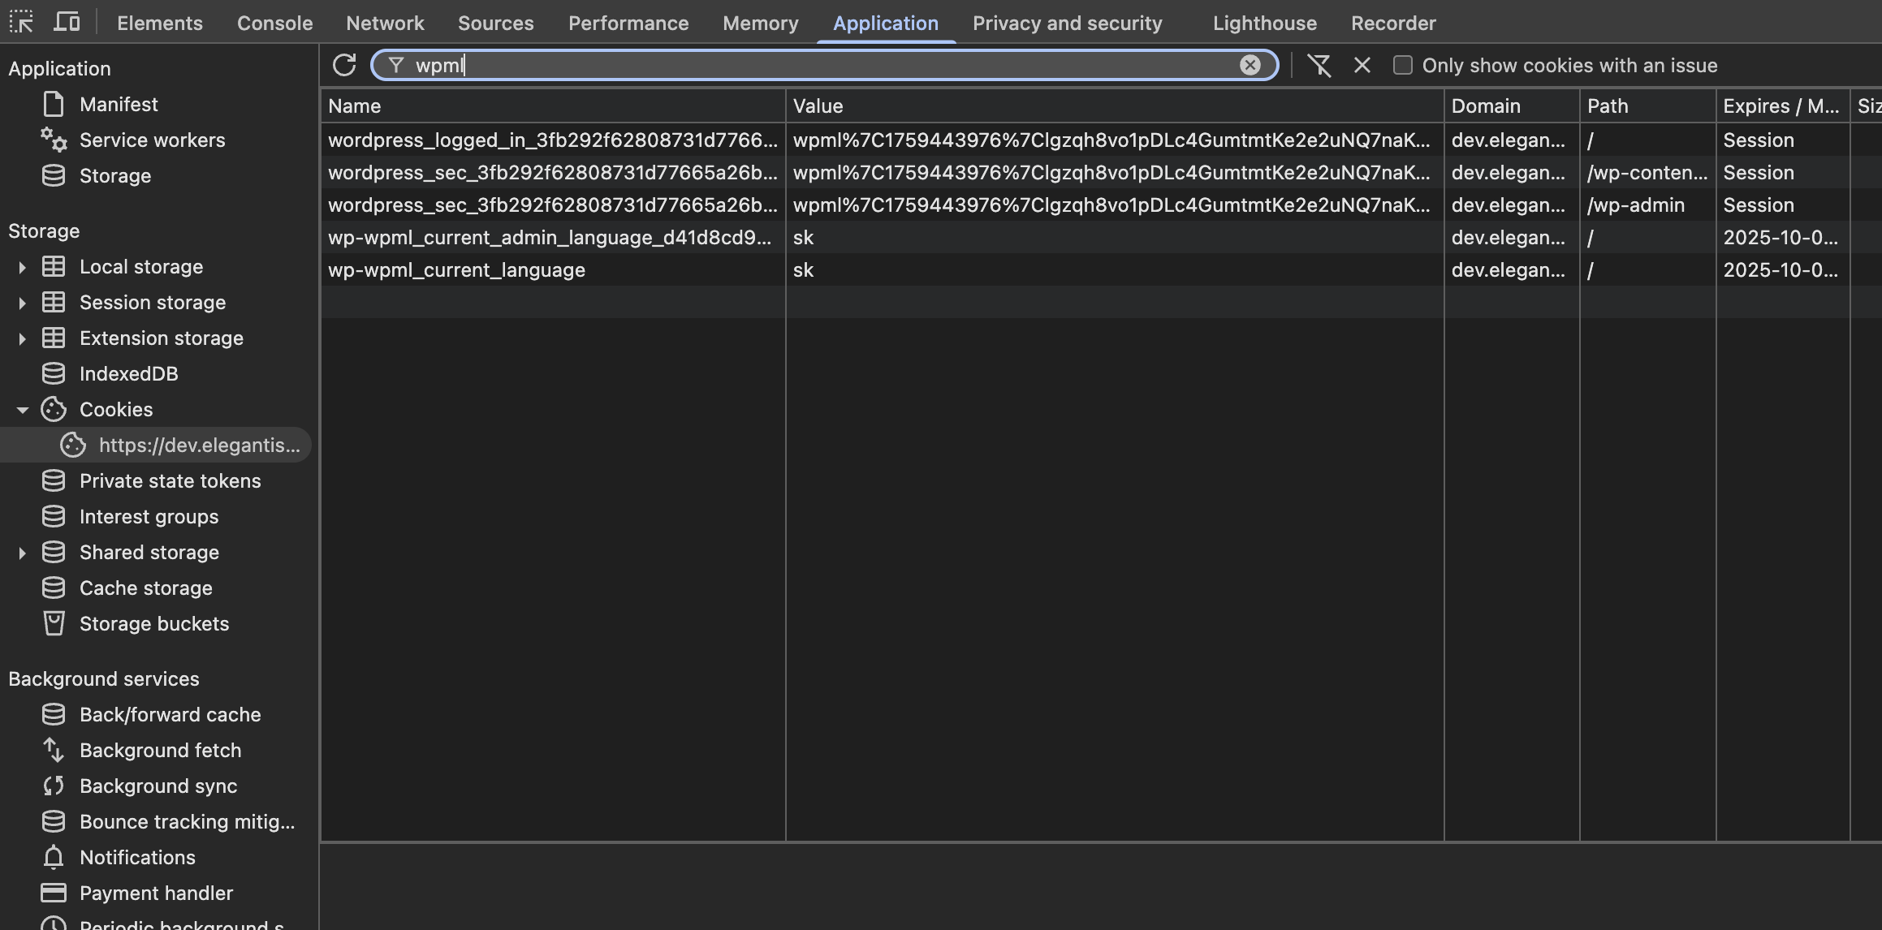The image size is (1882, 930).
Task: Click the inspect element picker icon
Action: (21, 22)
